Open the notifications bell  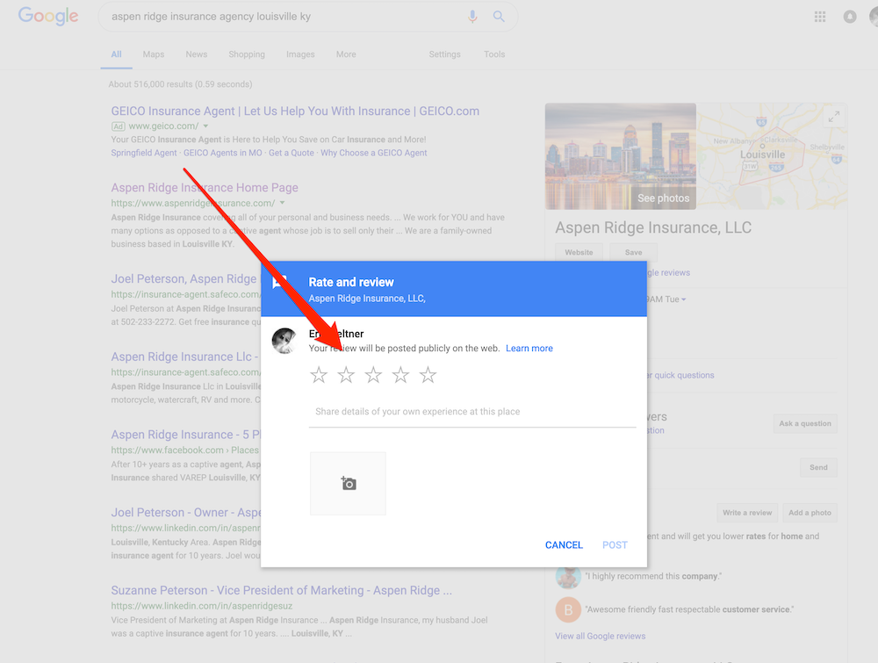[x=849, y=17]
